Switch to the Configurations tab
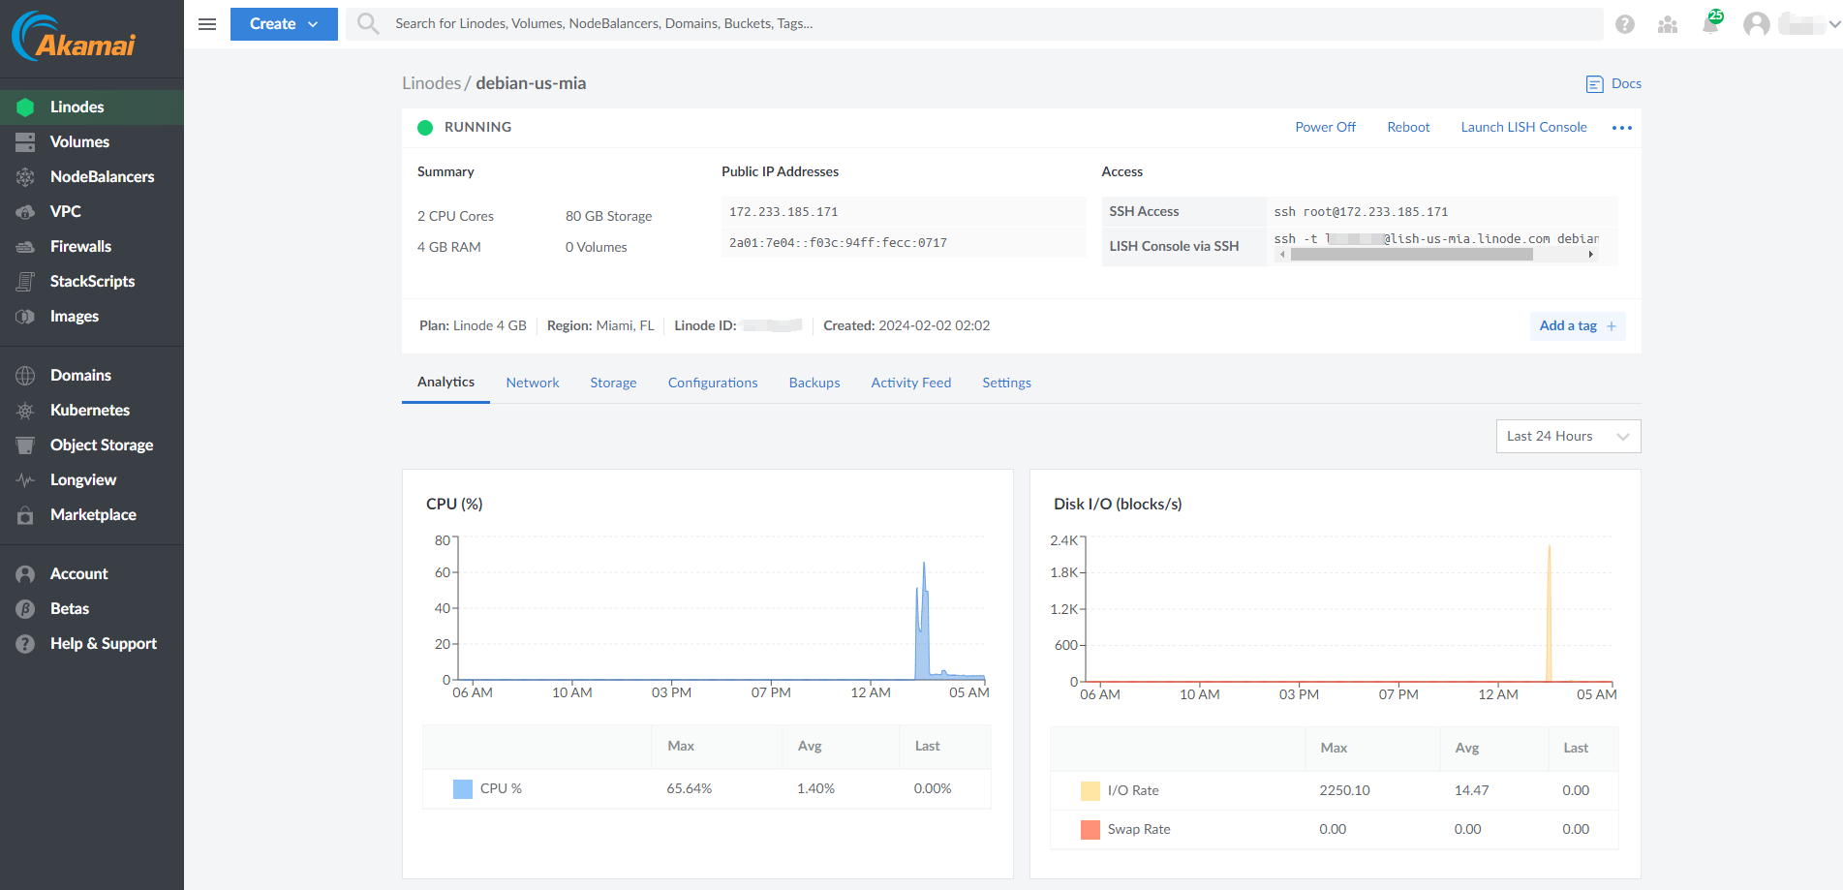 tap(713, 383)
